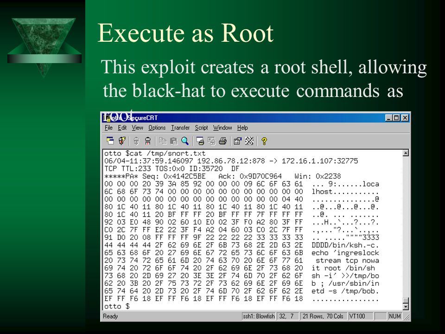Click the '32, 7' cursor position status
The width and height of the screenshot is (445, 334).
[x=287, y=316]
